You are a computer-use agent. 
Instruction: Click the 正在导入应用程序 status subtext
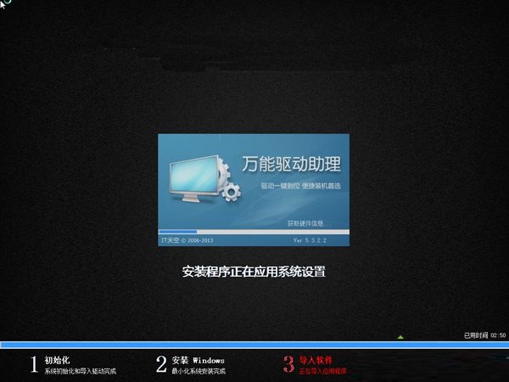323,371
